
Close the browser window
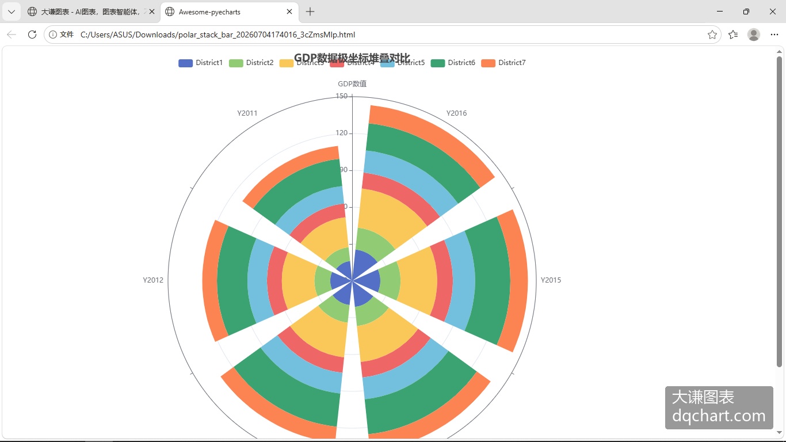pos(773,12)
